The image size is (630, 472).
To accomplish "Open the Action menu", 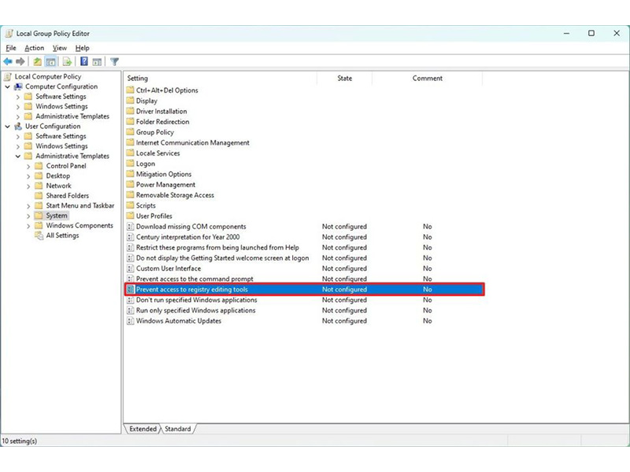I will click(x=34, y=48).
